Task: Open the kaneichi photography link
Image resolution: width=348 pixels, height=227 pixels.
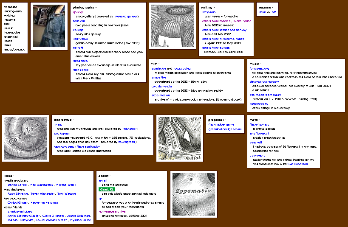Action: (79, 21)
